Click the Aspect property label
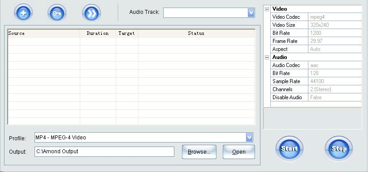Image resolution: width=368 pixels, height=172 pixels. [280, 49]
